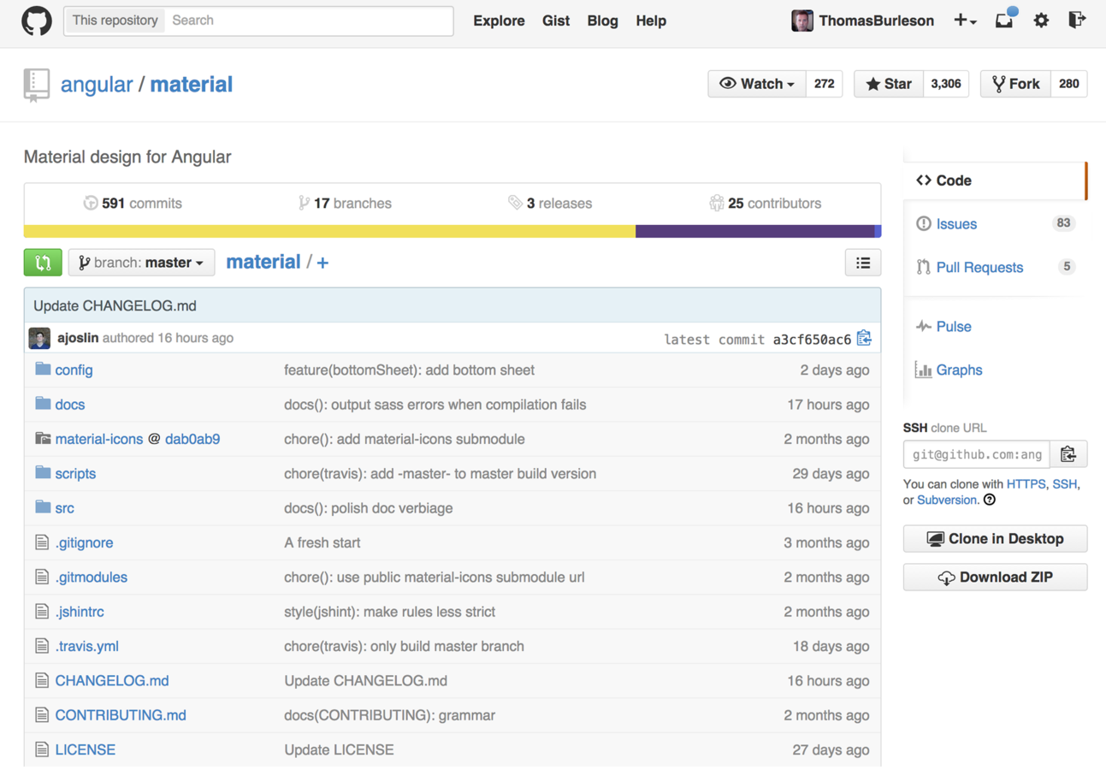
Task: Open the create new plus menu
Action: (965, 21)
